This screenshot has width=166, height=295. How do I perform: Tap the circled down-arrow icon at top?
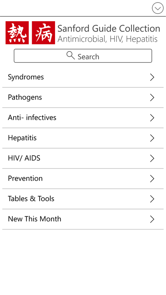(x=158, y=8)
